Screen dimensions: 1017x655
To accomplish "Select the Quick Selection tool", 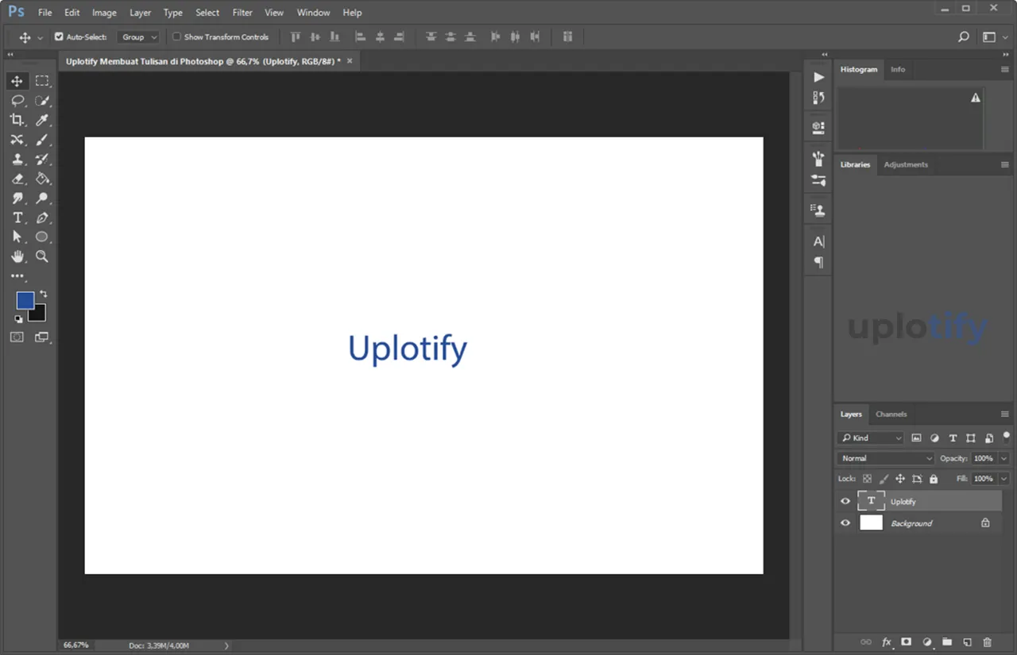I will (x=42, y=101).
